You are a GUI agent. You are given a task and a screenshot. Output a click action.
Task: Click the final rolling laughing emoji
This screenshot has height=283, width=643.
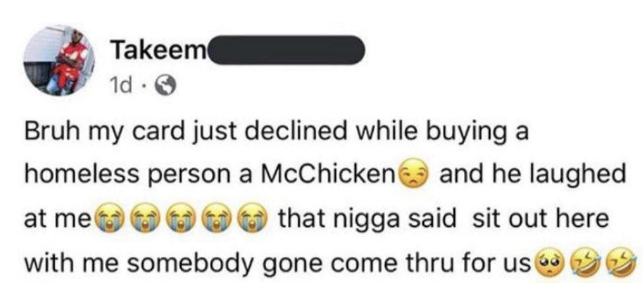point(624,263)
